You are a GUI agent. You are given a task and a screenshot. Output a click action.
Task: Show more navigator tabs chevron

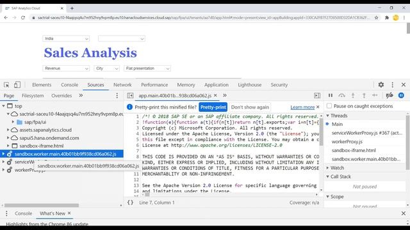[81, 95]
